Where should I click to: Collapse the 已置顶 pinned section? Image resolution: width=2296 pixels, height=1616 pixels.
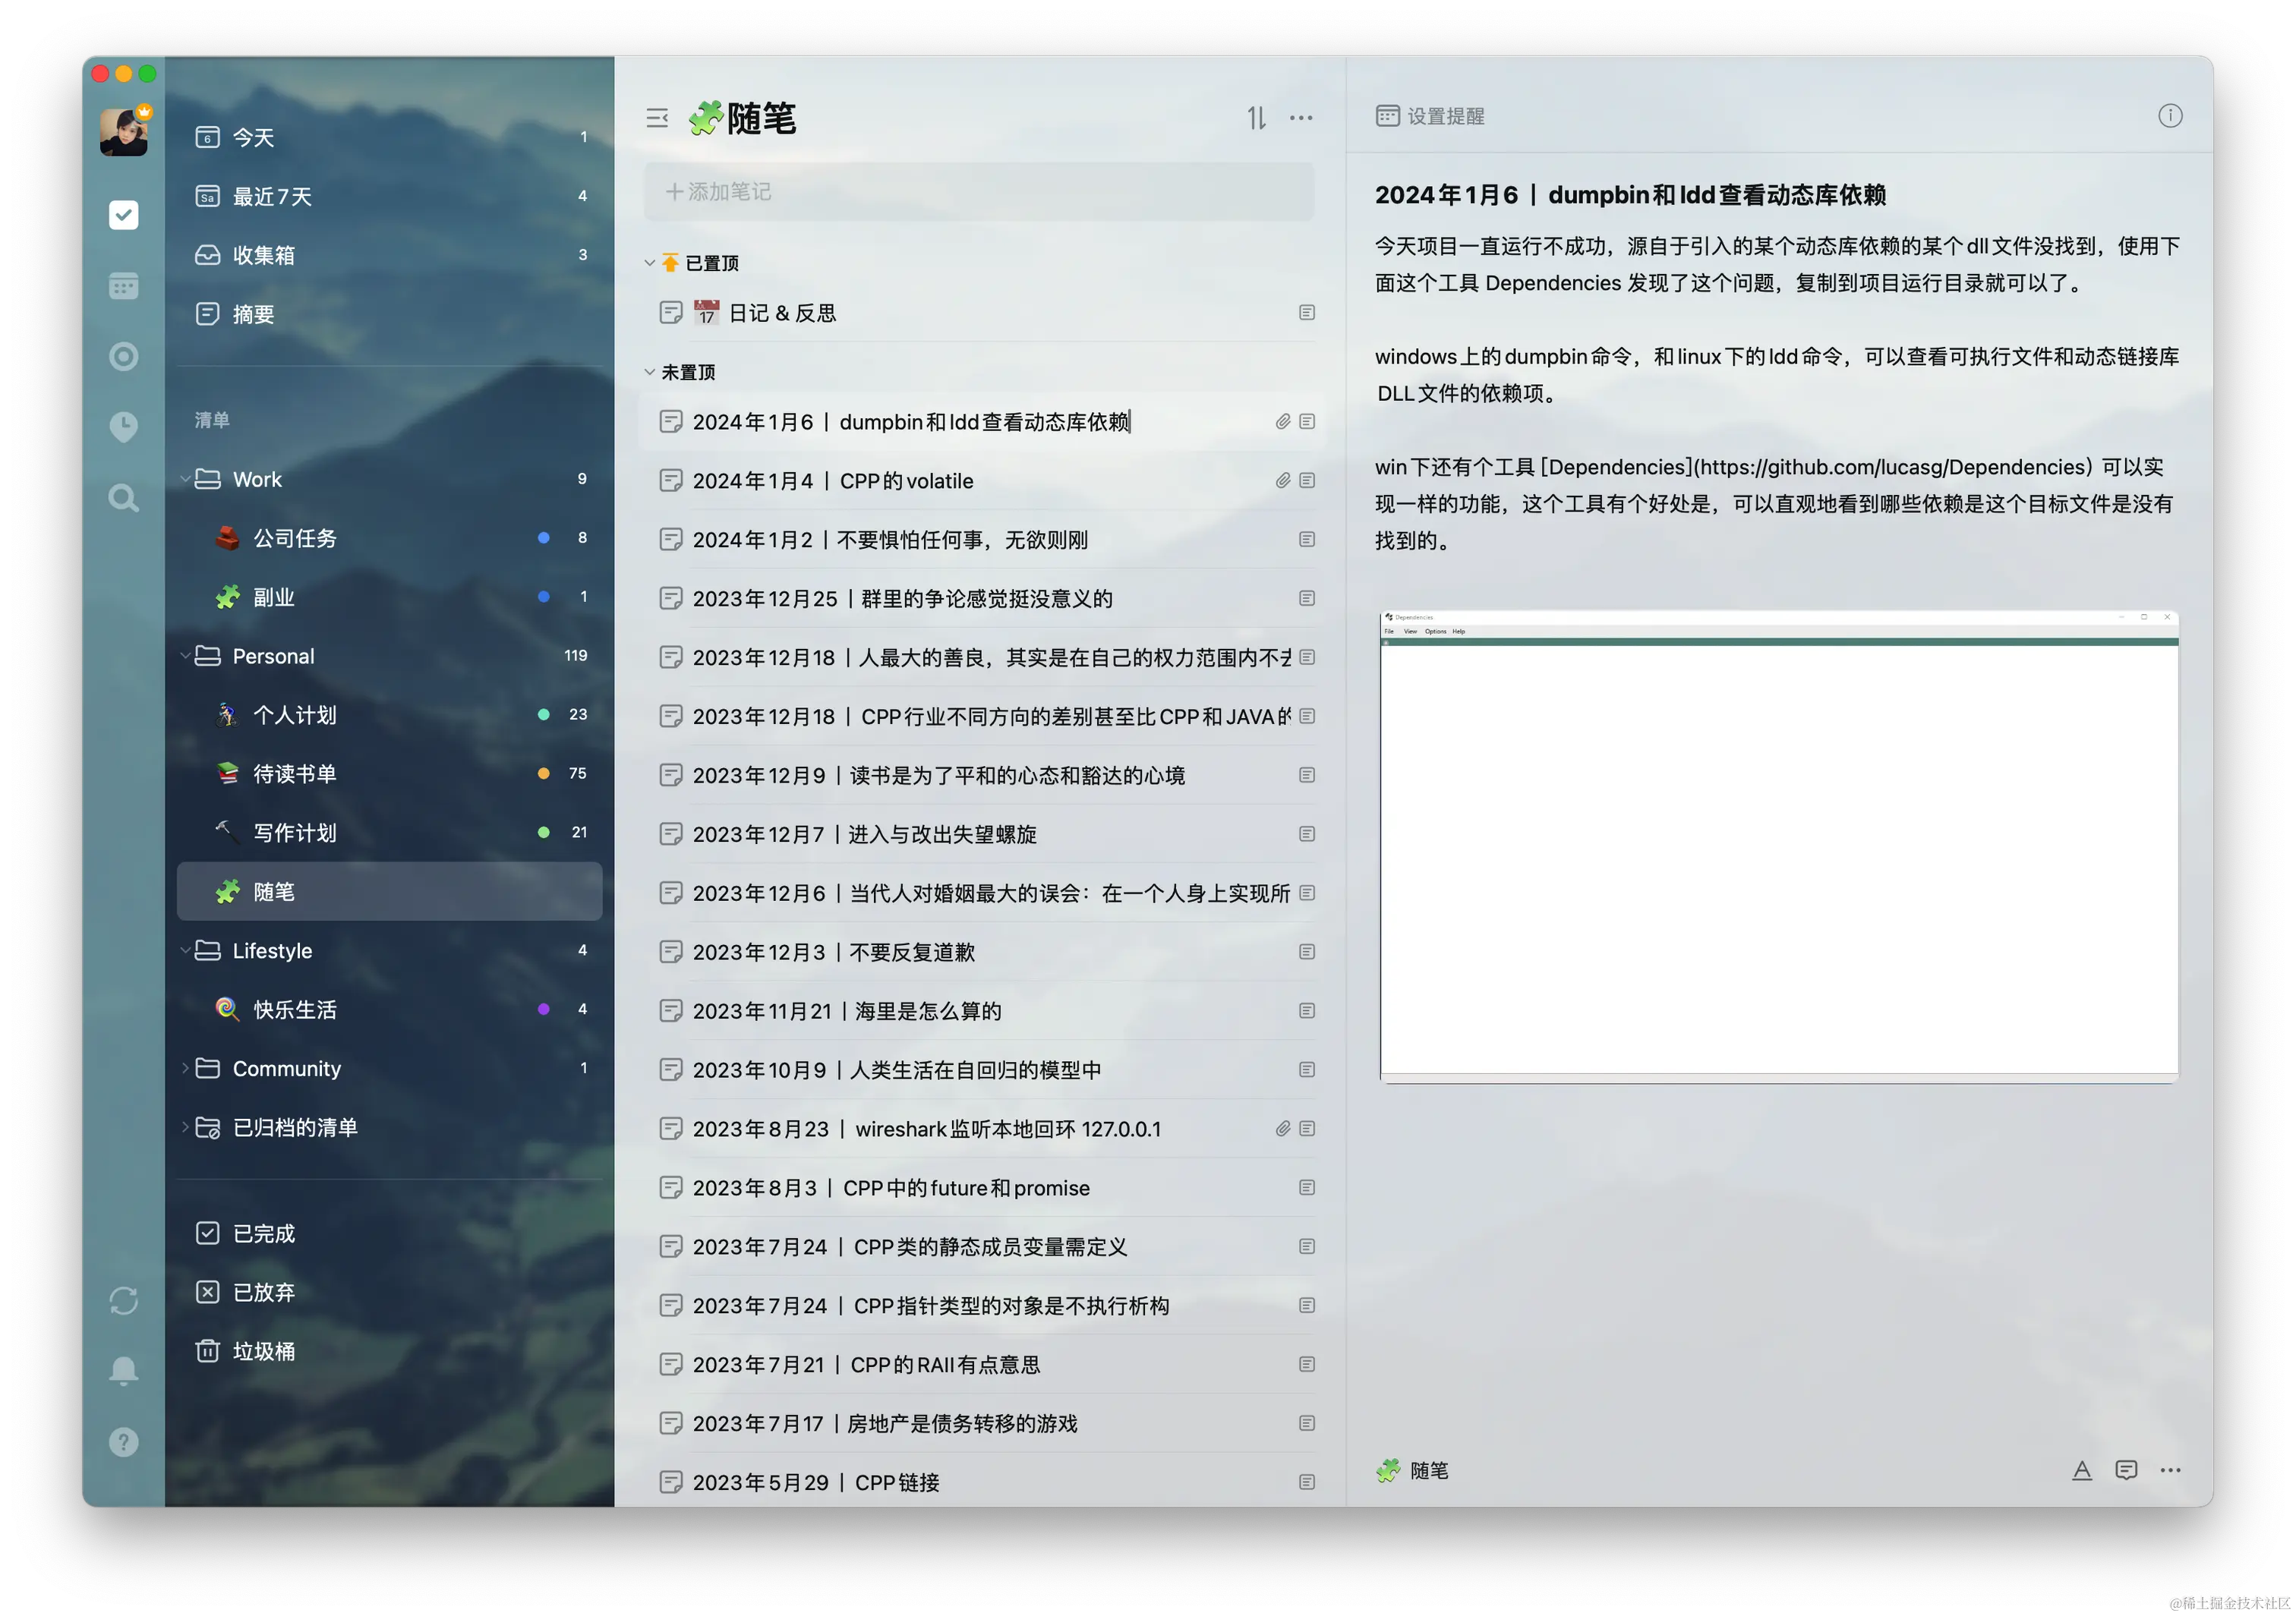[650, 263]
